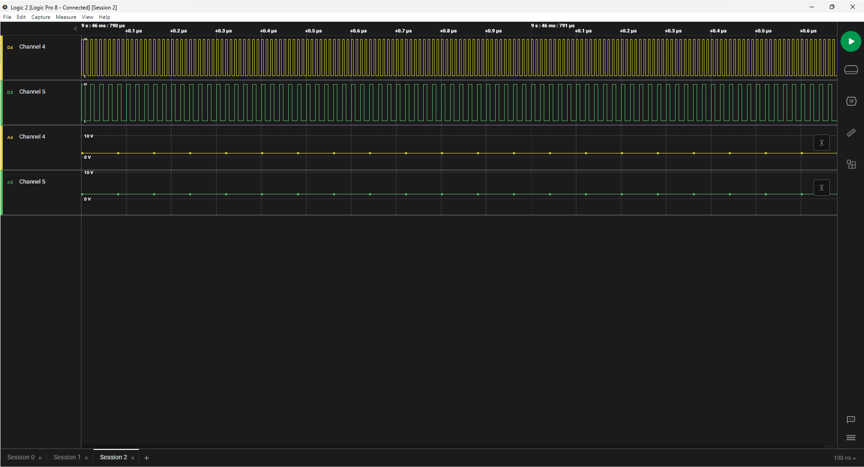Add a new session tab
This screenshot has height=467, width=864.
click(147, 458)
